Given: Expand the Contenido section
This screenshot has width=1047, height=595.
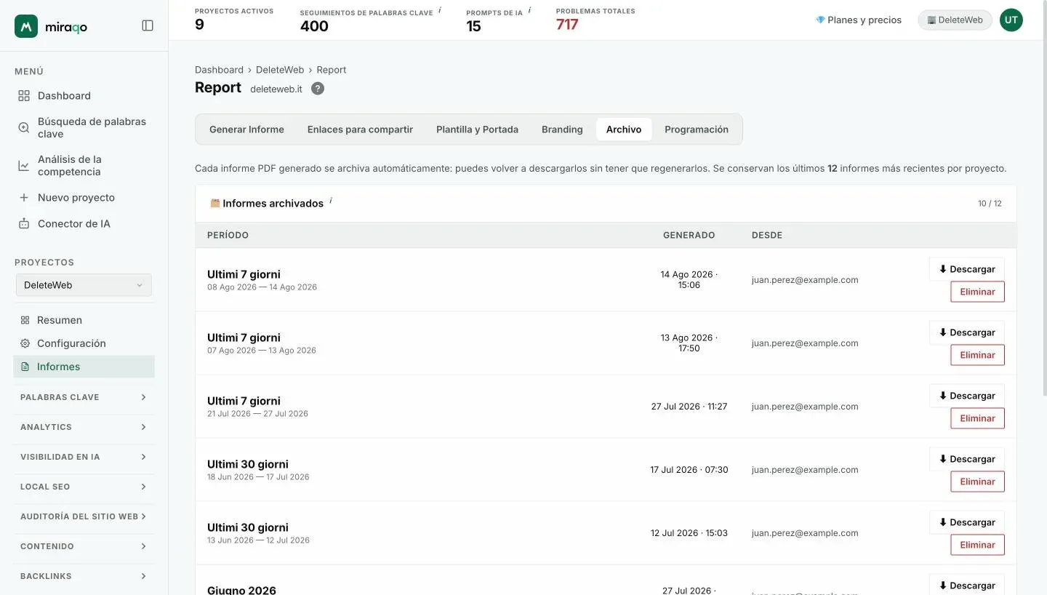Looking at the screenshot, I should (x=84, y=546).
